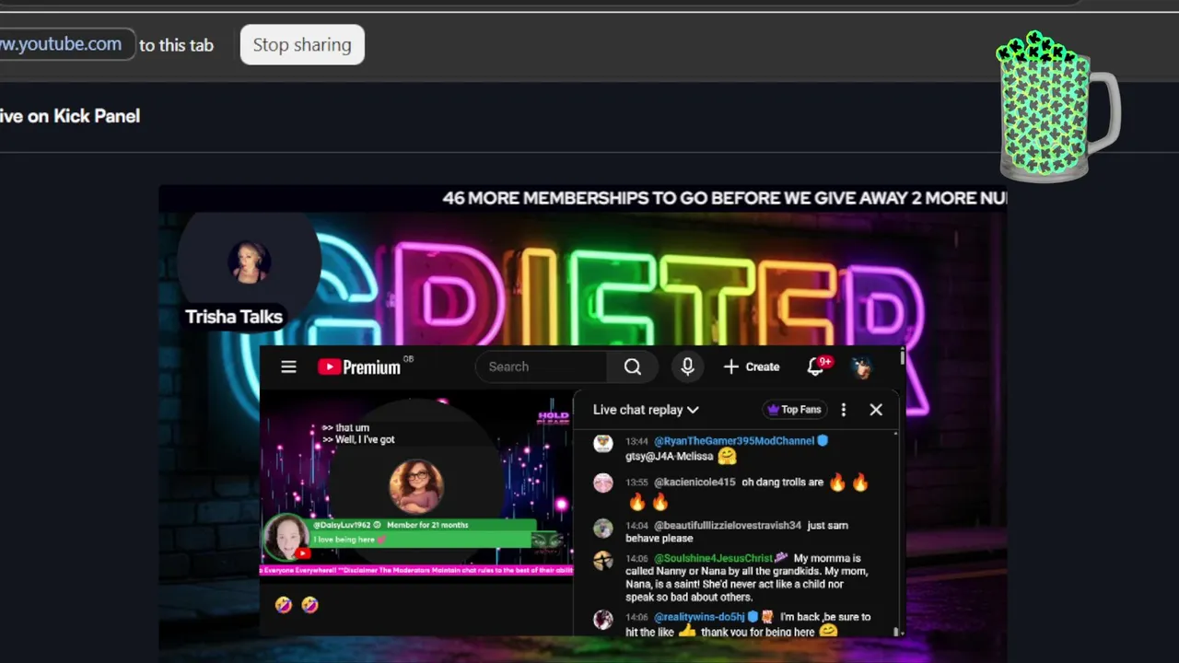Click realitywins-do5hj's chat avatar
The image size is (1179, 663).
603,620
